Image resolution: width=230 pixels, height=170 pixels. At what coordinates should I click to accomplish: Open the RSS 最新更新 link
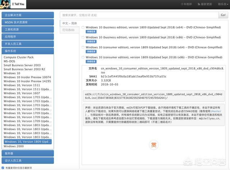[205, 4]
